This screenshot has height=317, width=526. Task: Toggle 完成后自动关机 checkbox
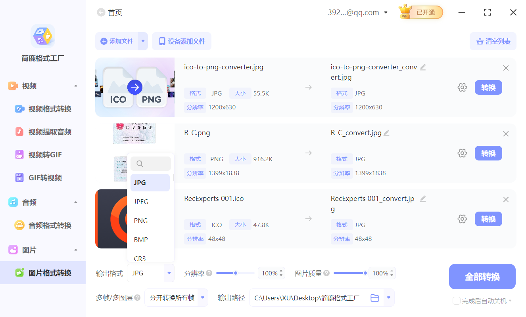tap(456, 301)
